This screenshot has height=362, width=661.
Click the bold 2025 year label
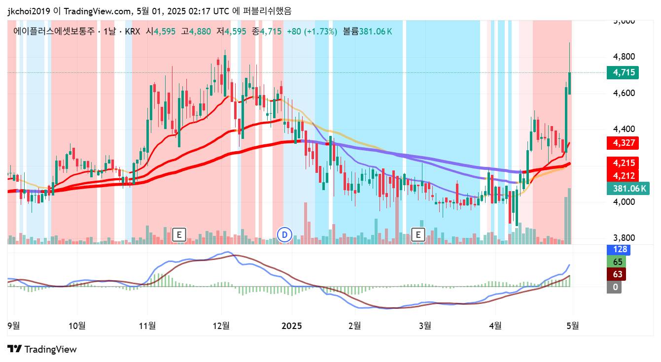click(x=291, y=325)
